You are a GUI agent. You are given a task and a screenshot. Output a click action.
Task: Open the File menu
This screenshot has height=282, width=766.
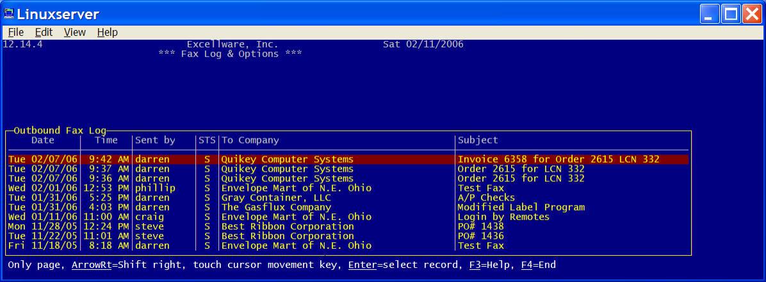point(15,32)
